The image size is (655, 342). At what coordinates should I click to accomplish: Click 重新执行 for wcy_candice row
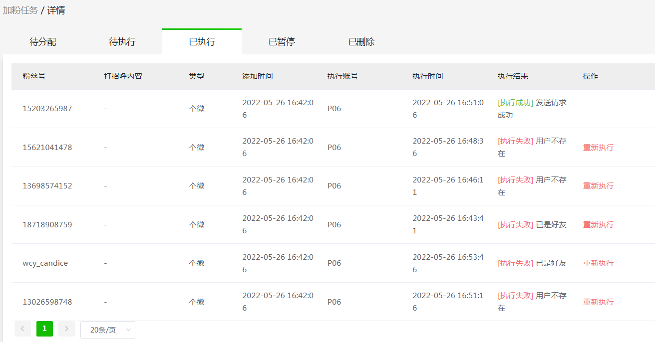598,263
